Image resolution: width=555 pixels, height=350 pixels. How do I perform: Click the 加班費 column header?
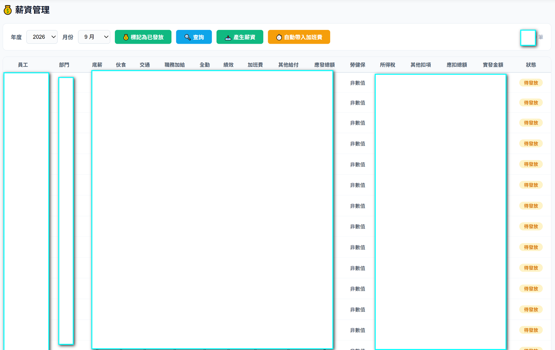[x=255, y=65]
